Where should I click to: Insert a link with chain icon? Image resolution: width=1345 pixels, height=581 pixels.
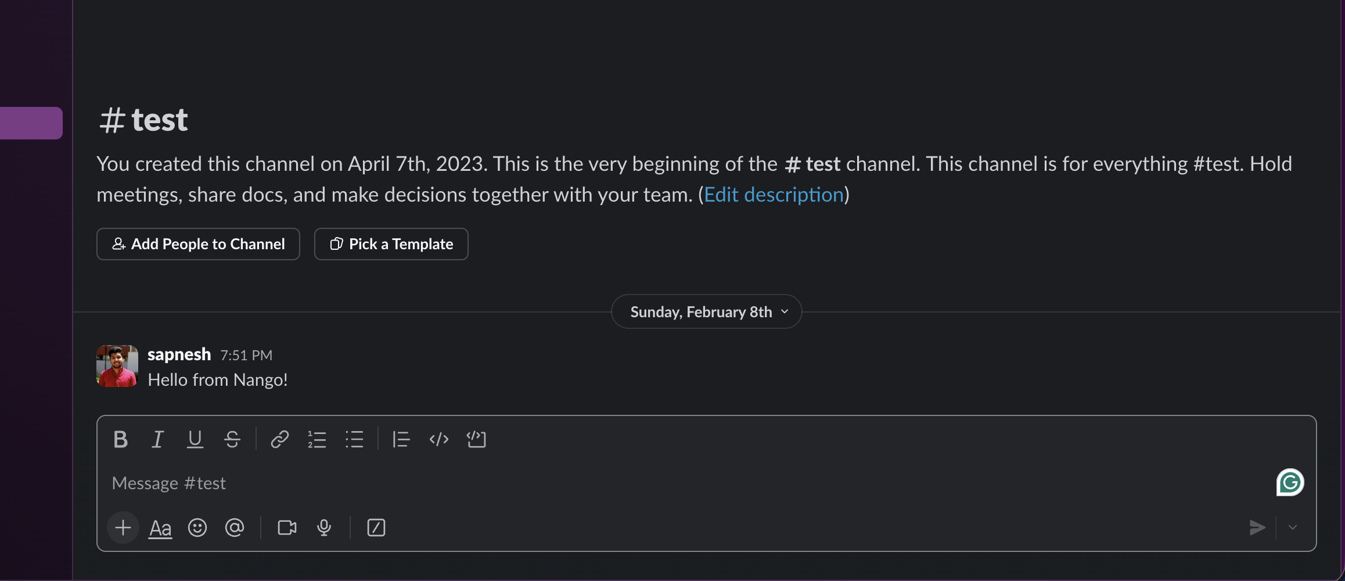pyautogui.click(x=280, y=439)
